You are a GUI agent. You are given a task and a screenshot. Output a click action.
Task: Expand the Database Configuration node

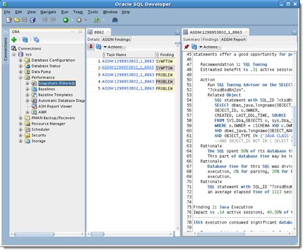click(x=21, y=60)
